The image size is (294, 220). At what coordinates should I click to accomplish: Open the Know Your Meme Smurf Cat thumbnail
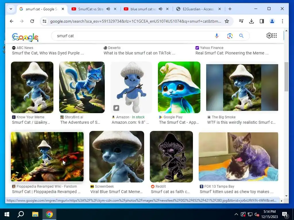(x=32, y=87)
